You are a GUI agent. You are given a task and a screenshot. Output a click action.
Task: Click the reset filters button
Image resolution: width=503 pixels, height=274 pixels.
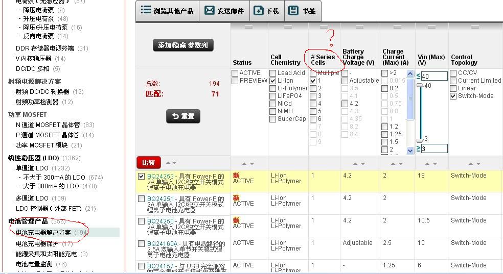pos(183,116)
